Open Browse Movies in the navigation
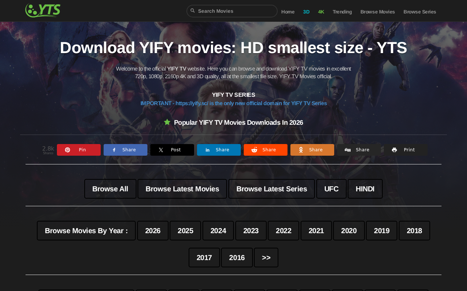 (x=378, y=12)
